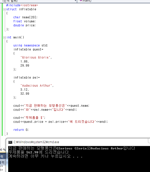Click the cout line ending with guest.name;
Viewport: 150px width, 172px height.
point(51,106)
